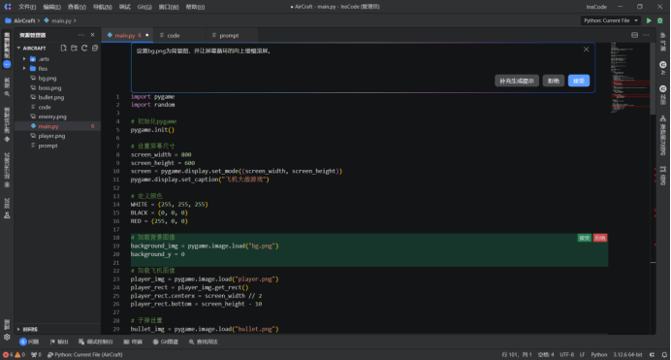Open the first AI panel on right sidebar

[x=663, y=68]
